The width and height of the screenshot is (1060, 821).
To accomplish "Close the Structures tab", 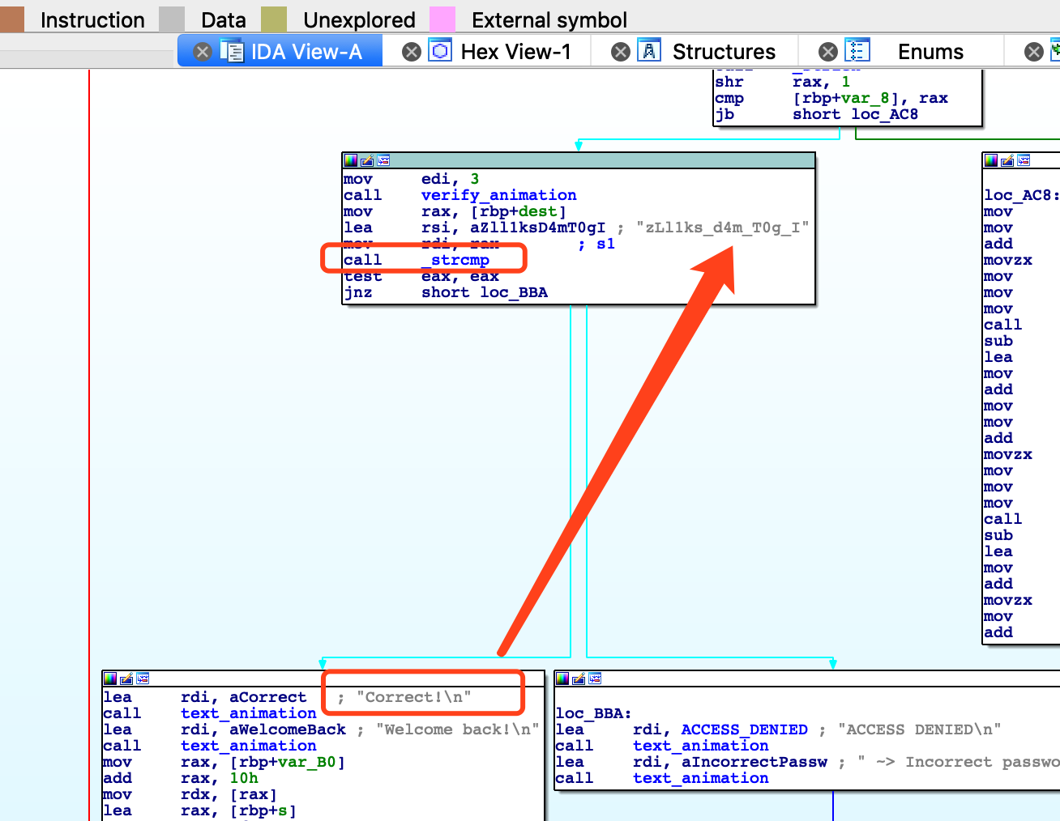I will point(621,52).
